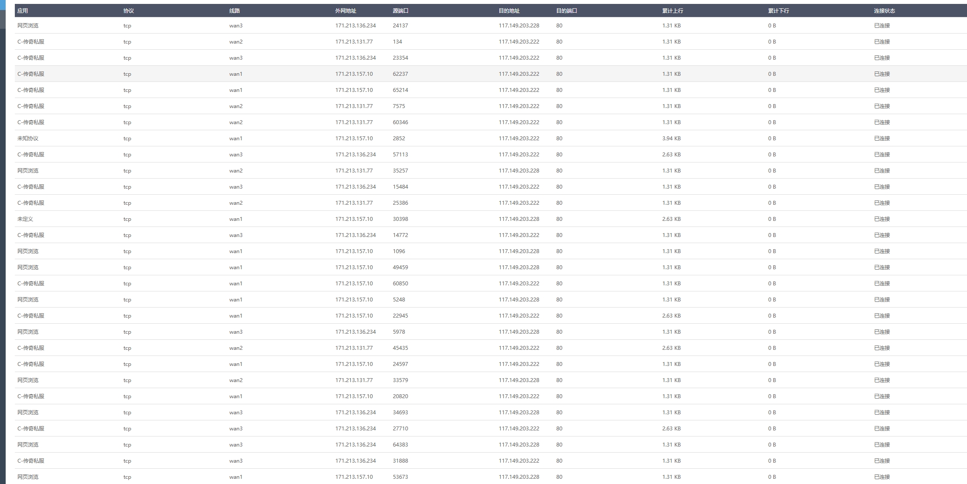Select the row with source port 1096

coord(399,251)
